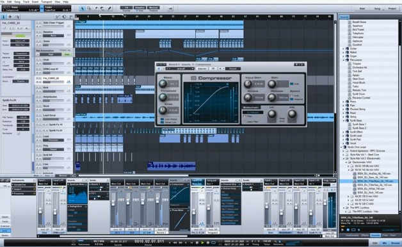Screen dimensions: 402x247
Task: Open the Song menu
Action: [x=17, y=2]
